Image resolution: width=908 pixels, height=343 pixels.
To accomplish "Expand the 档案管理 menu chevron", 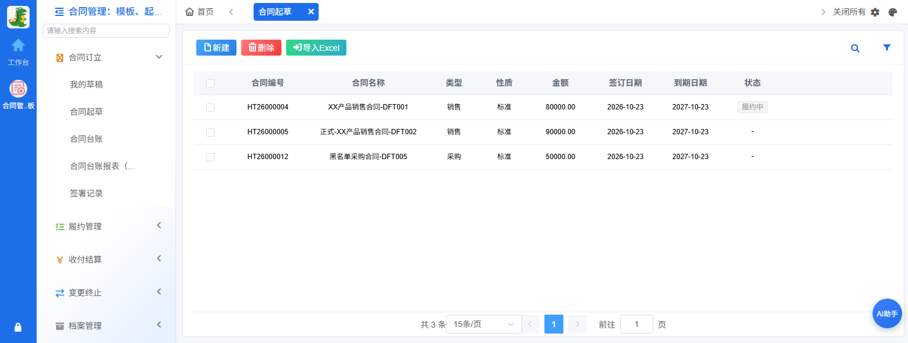I will click(159, 325).
